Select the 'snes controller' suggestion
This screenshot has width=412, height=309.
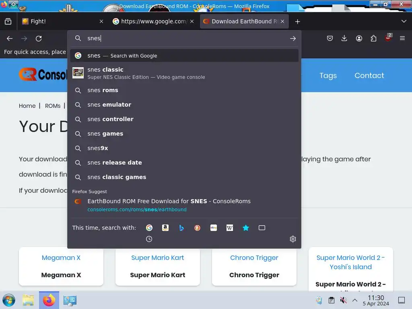click(184, 119)
